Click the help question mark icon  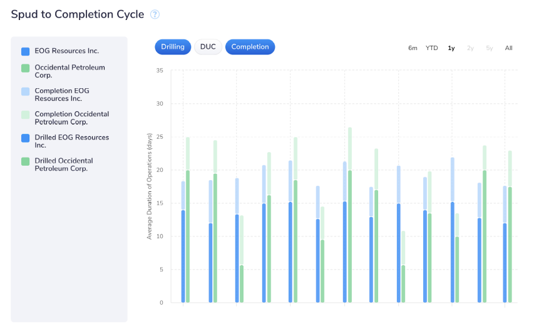pos(155,14)
